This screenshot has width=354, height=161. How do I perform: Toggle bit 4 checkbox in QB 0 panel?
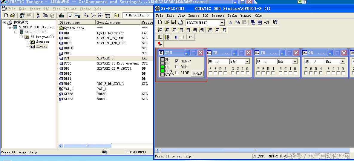(321, 73)
